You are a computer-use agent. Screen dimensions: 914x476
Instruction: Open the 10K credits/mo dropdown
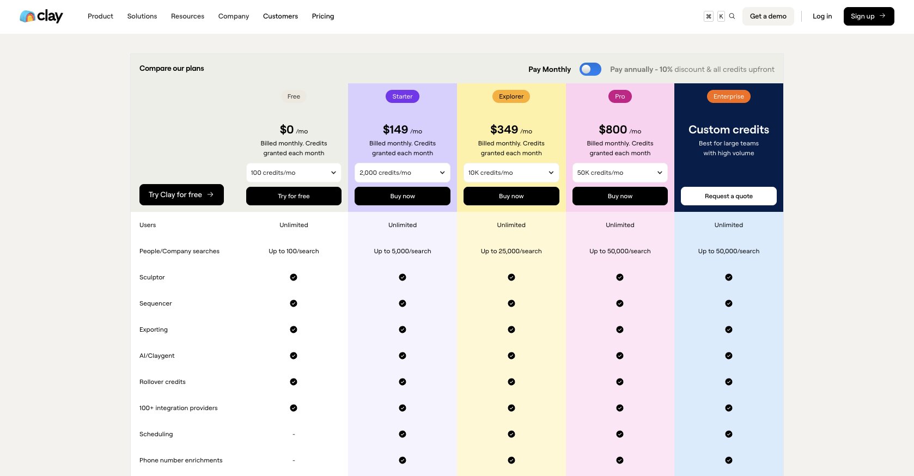pyautogui.click(x=511, y=173)
